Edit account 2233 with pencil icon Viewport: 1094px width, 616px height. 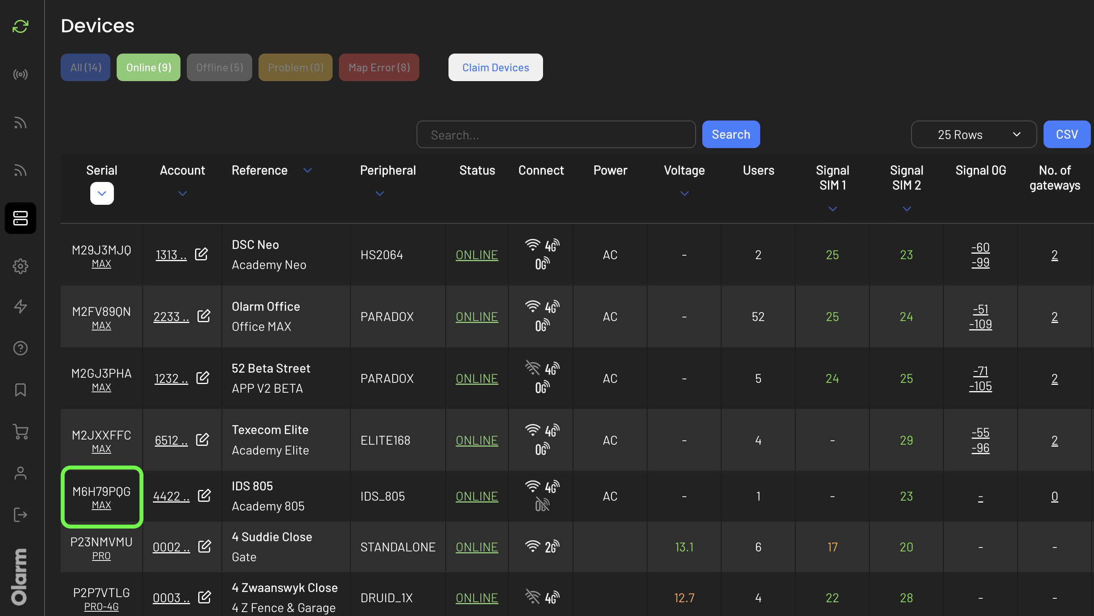click(x=204, y=315)
